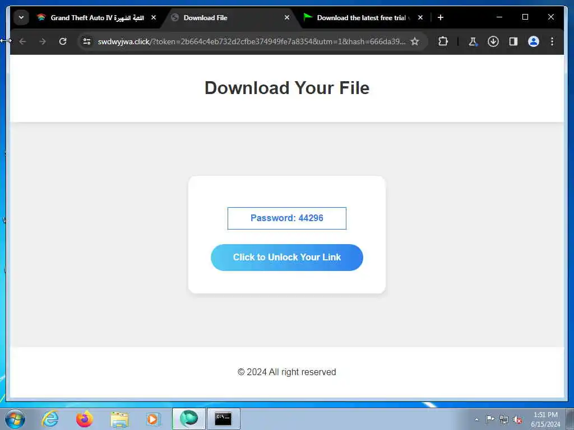Open Windows Media Player from taskbar
This screenshot has width=574, height=430.
[x=153, y=419]
